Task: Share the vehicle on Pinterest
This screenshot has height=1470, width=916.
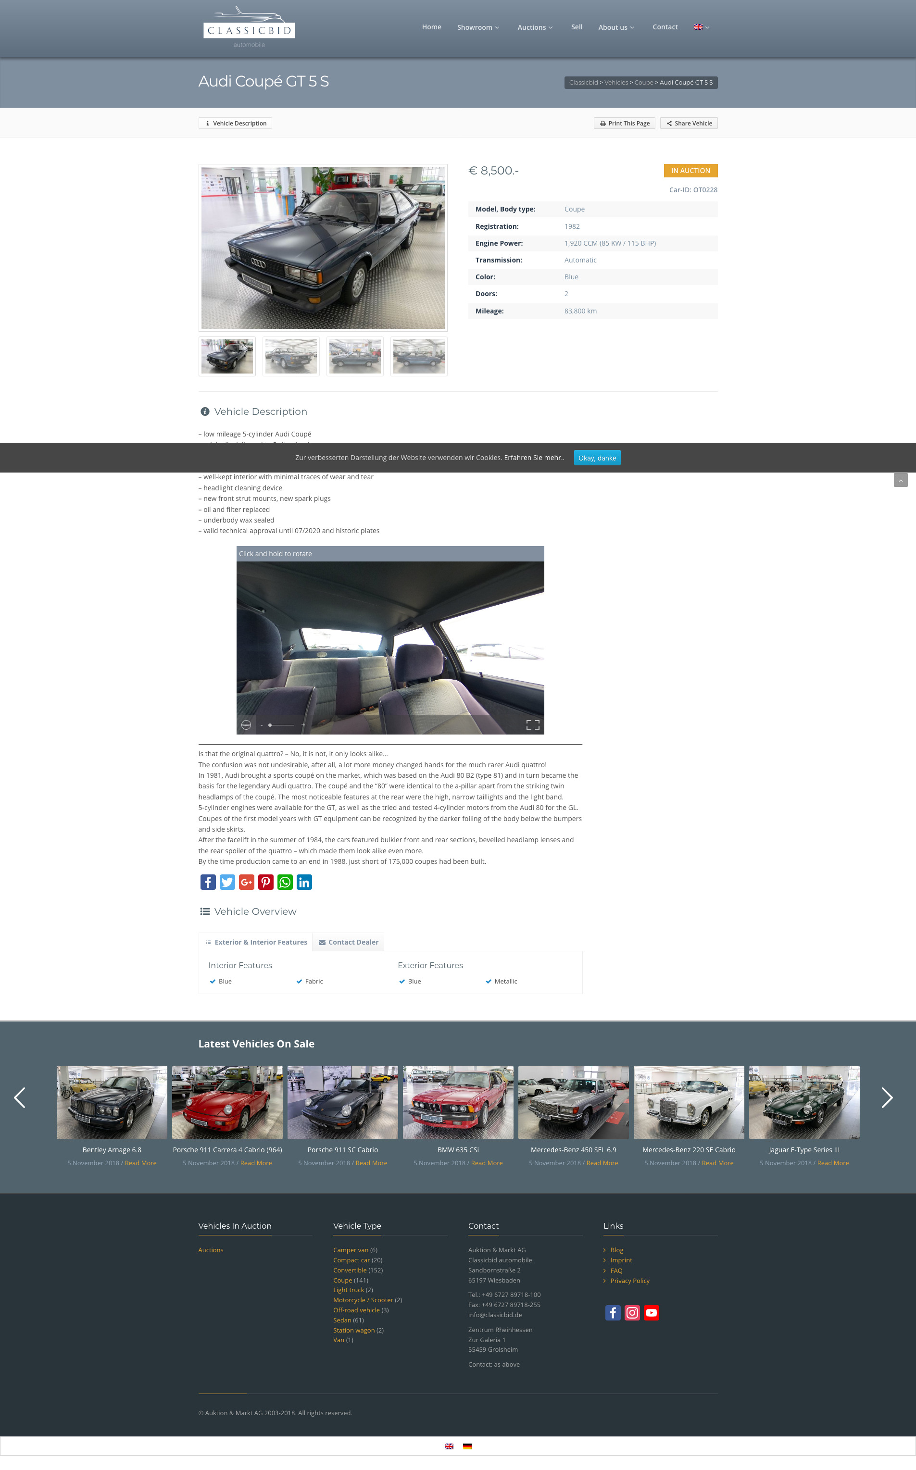Action: click(266, 882)
